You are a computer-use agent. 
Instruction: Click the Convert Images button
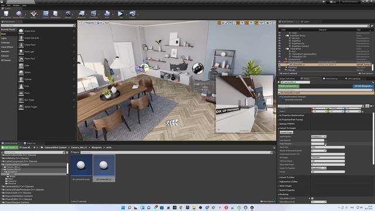tap(287, 132)
